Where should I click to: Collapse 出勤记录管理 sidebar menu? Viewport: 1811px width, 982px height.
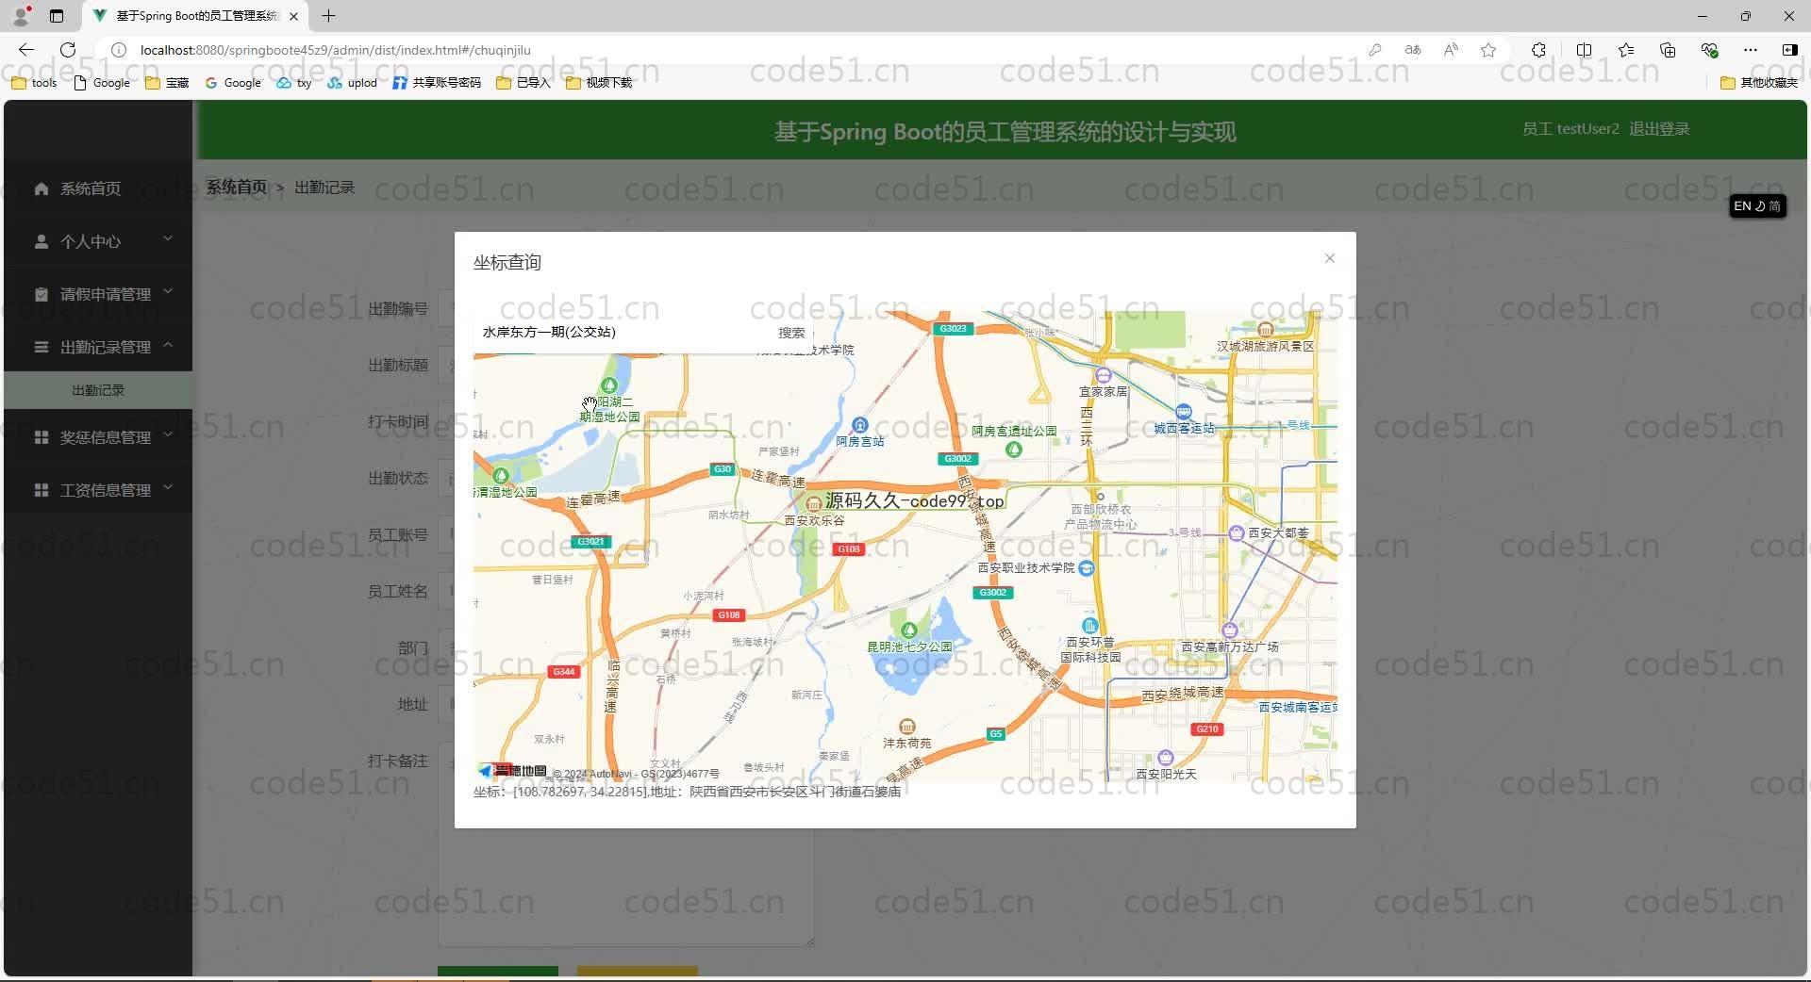coord(98,347)
